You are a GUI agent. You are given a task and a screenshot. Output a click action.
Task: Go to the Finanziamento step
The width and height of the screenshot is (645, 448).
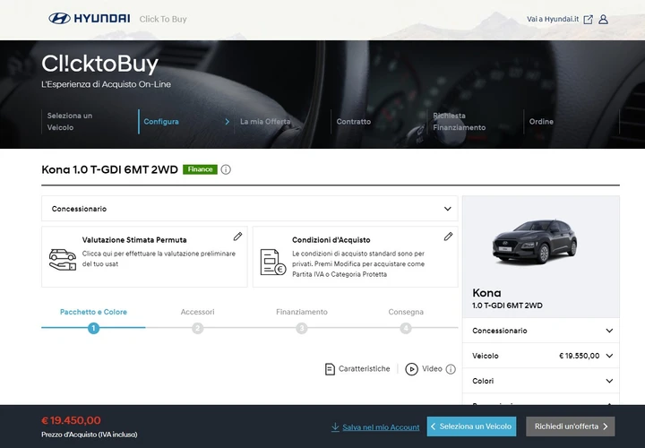tap(302, 312)
